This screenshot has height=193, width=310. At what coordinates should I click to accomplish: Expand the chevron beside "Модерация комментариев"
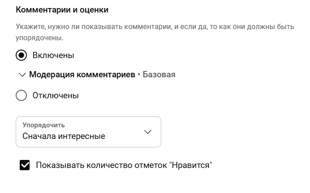(22, 75)
